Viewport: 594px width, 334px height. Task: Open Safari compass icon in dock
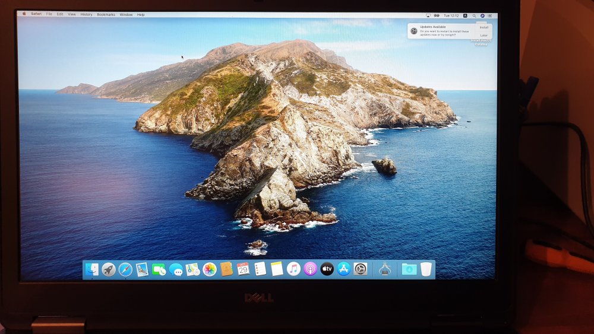pyautogui.click(x=125, y=269)
